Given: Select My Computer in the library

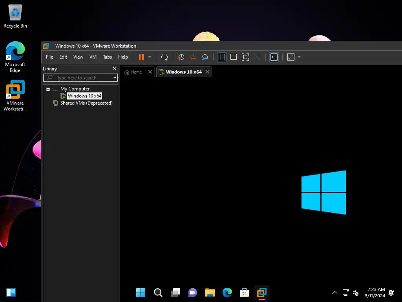Looking at the screenshot, I should click(75, 89).
